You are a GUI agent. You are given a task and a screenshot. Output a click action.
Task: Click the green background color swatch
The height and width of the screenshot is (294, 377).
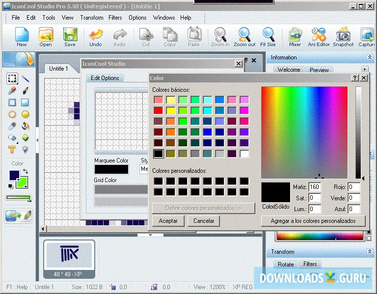pyautogui.click(x=22, y=182)
